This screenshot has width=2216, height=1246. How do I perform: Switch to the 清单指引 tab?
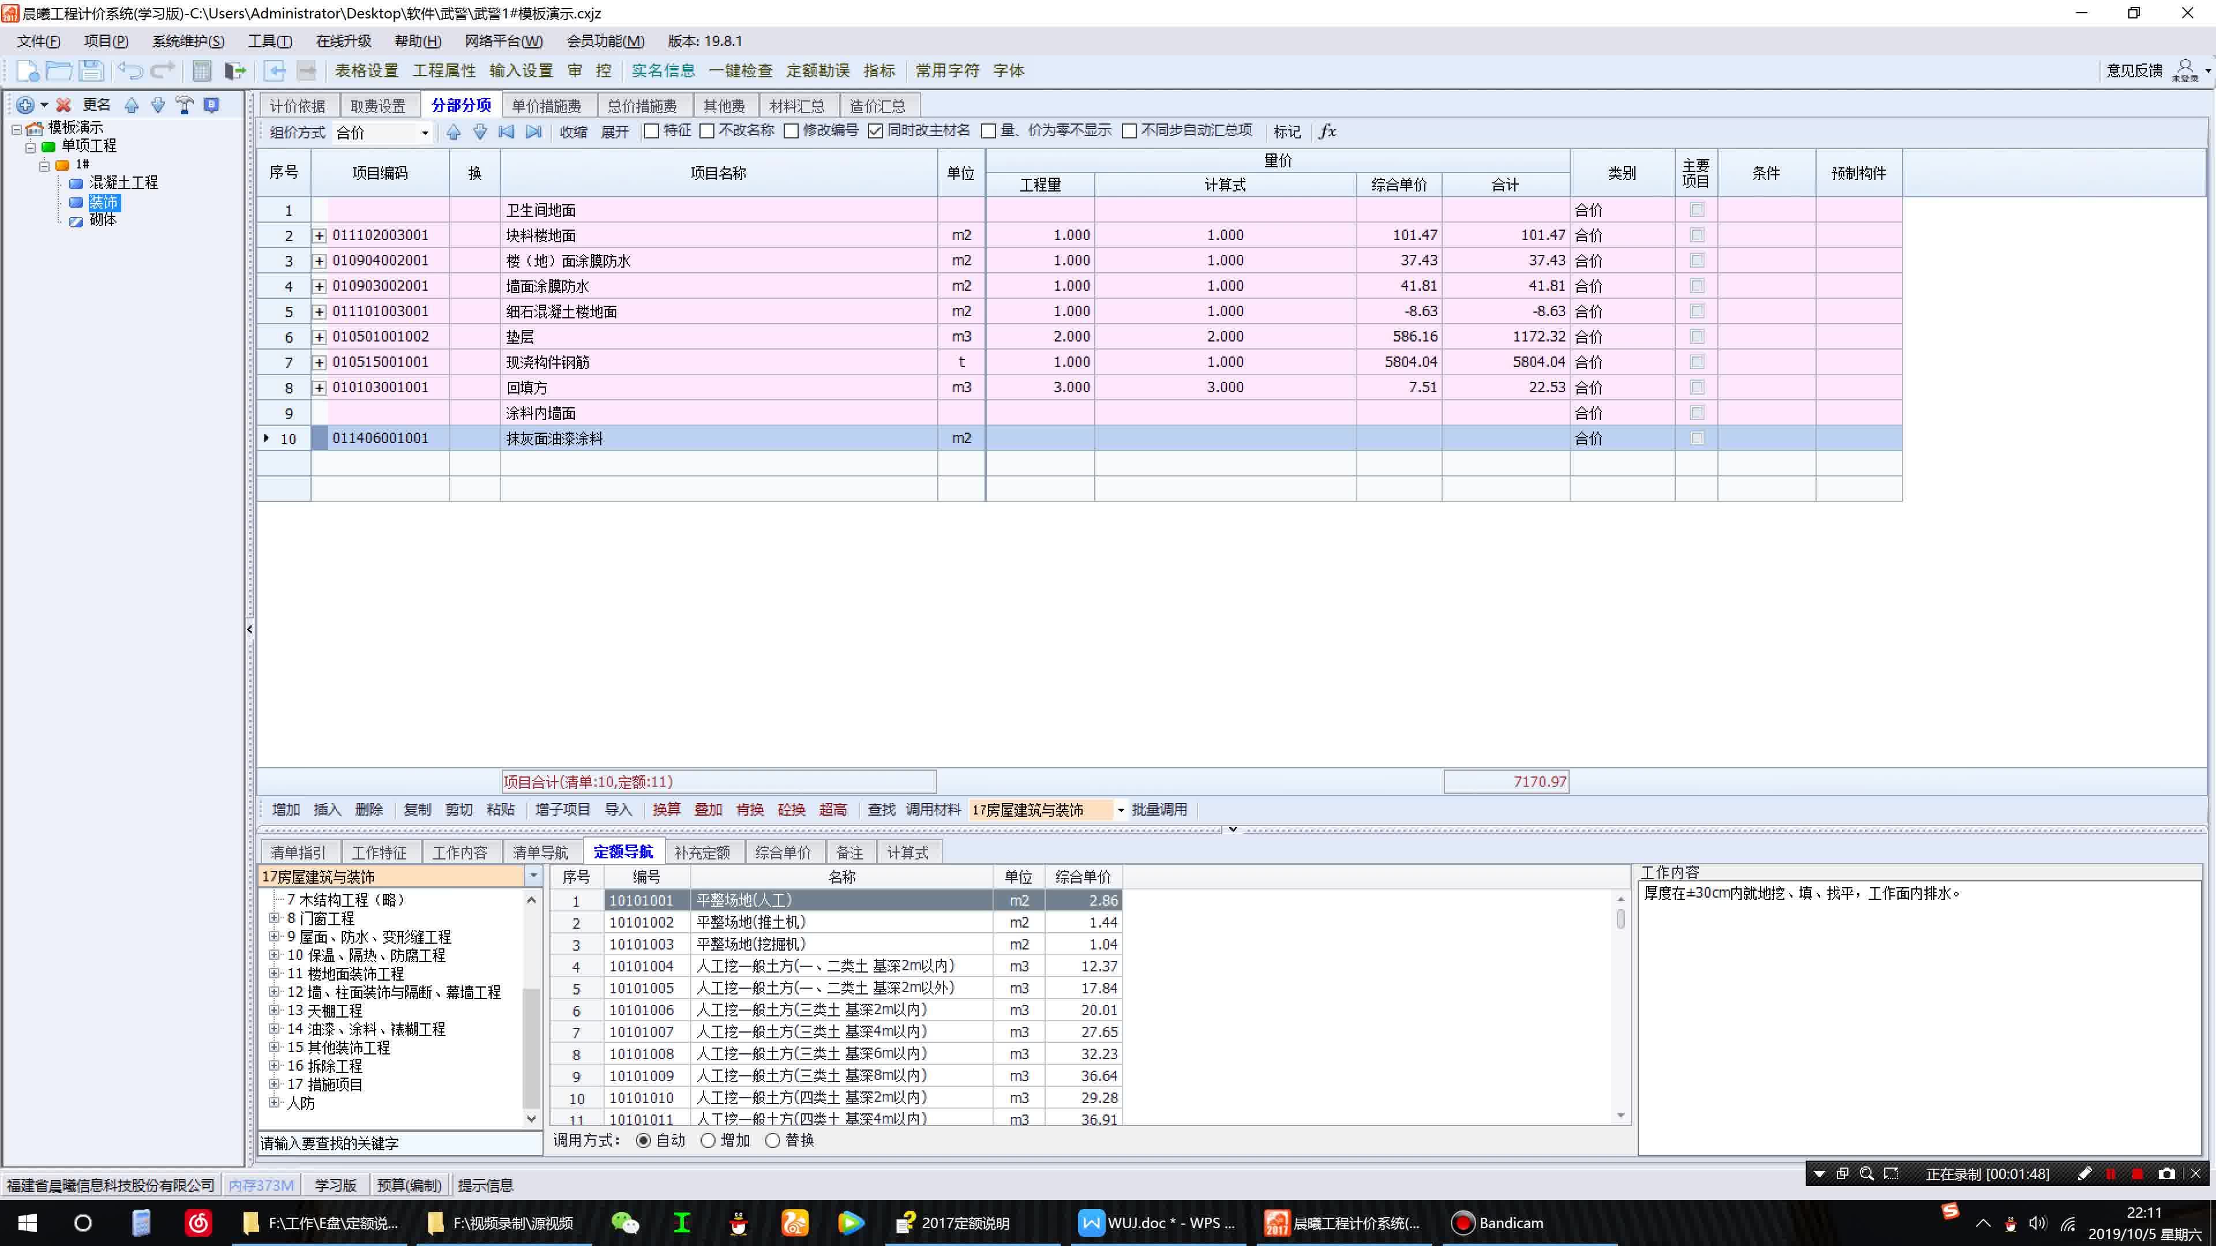[298, 852]
